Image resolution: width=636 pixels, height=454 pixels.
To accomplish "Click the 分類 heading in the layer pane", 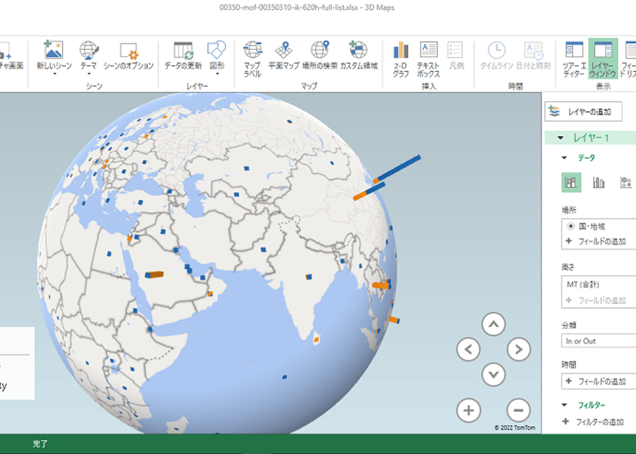I will pos(569,325).
